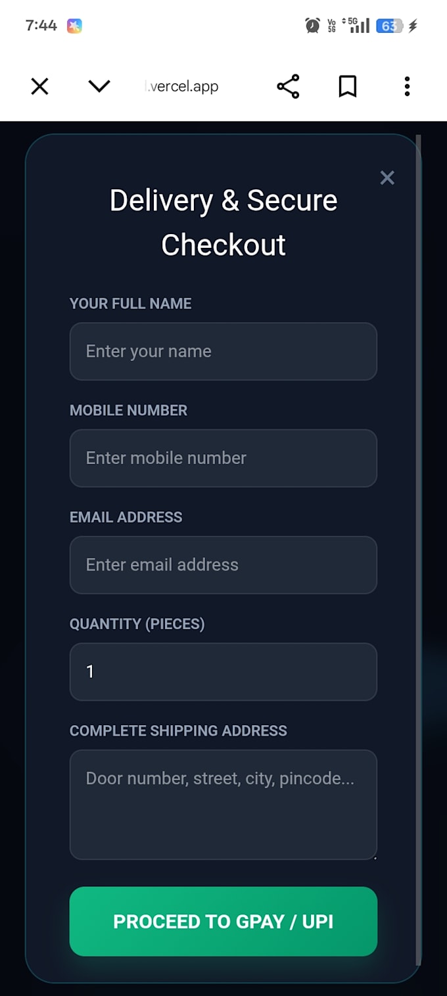Image resolution: width=447 pixels, height=996 pixels.
Task: Open the three-dot browser menu
Action: [408, 86]
